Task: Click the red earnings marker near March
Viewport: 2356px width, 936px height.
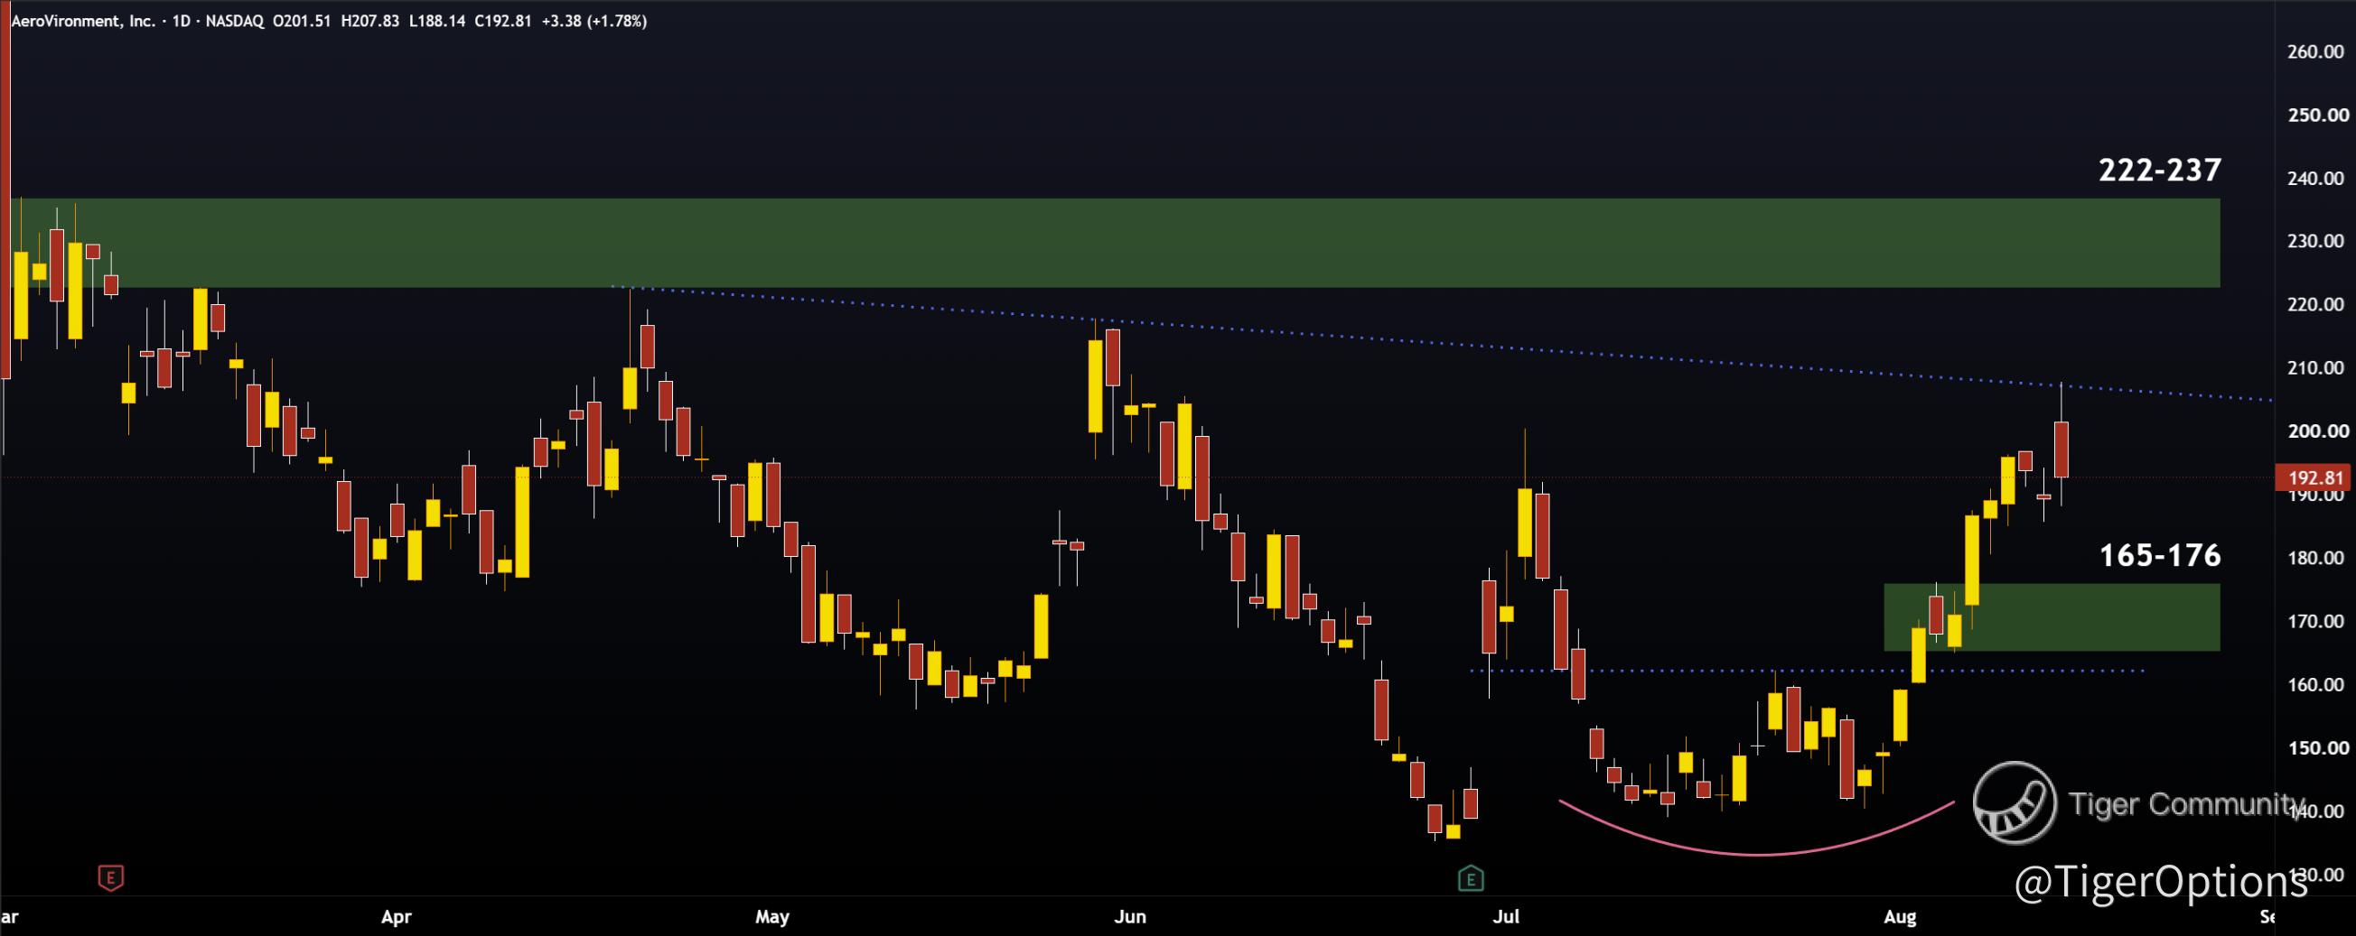Action: (111, 878)
